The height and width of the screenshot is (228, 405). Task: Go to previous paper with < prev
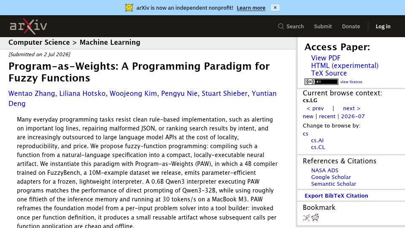[x=315, y=109]
